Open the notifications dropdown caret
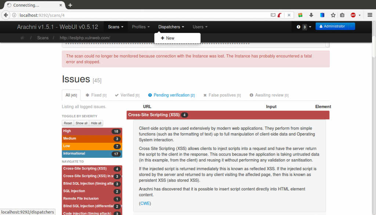376x215 pixels. point(310,27)
